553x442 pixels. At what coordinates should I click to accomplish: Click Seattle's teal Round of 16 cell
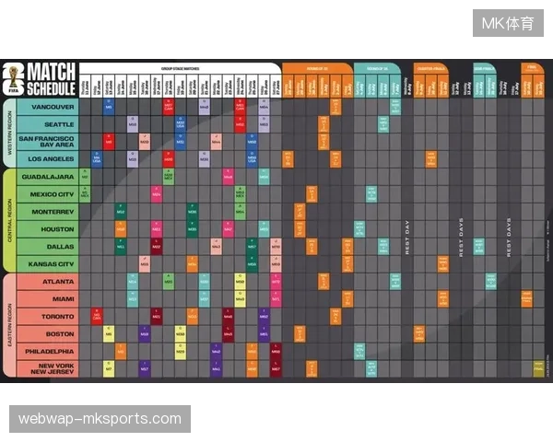(383, 124)
